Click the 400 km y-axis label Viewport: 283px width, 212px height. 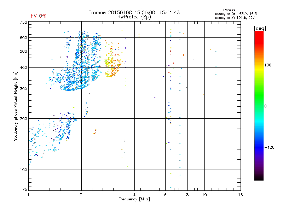23,68
